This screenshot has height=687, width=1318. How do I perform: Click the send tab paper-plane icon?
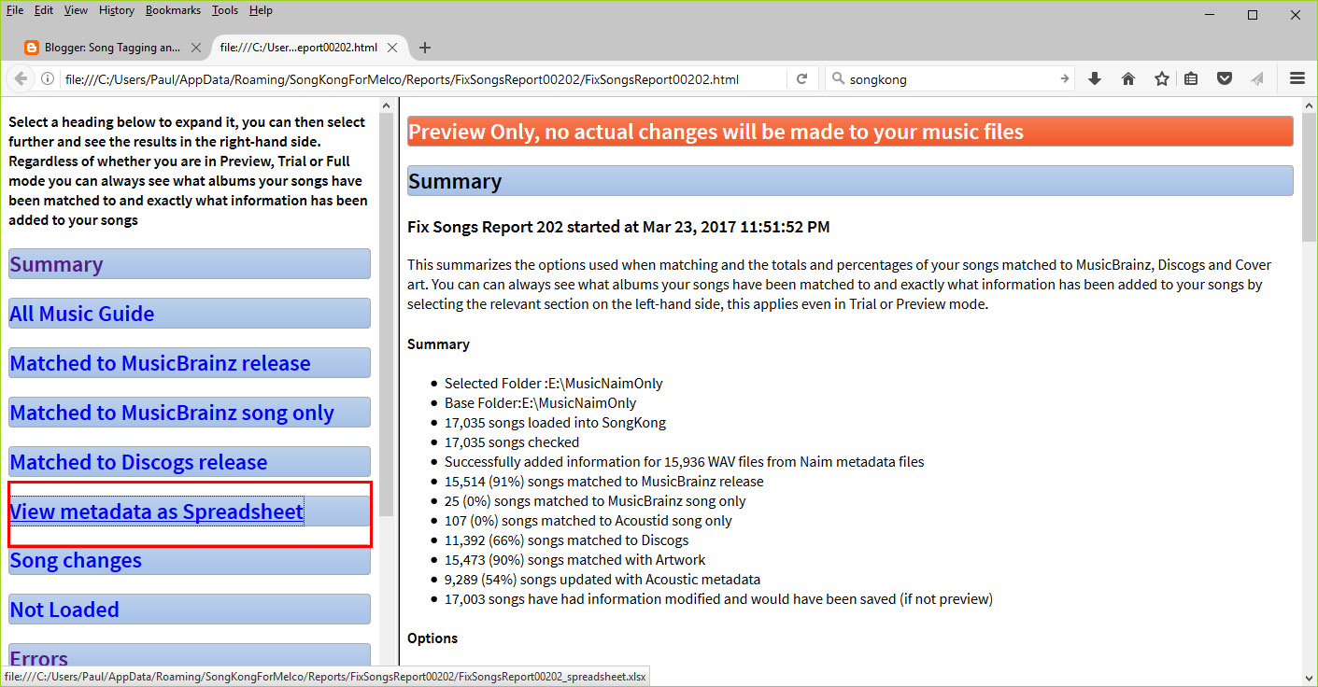(x=1257, y=79)
